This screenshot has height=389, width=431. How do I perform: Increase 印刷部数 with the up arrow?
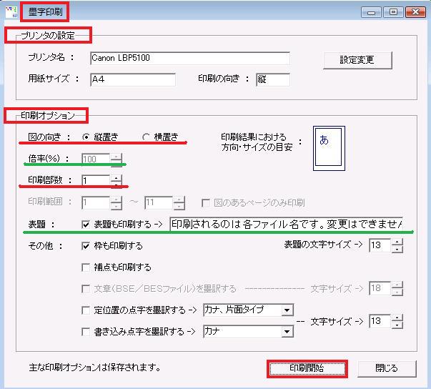coord(117,177)
